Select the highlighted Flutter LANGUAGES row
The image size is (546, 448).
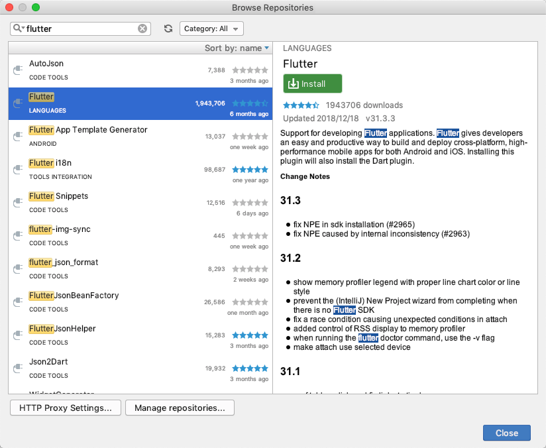(140, 103)
